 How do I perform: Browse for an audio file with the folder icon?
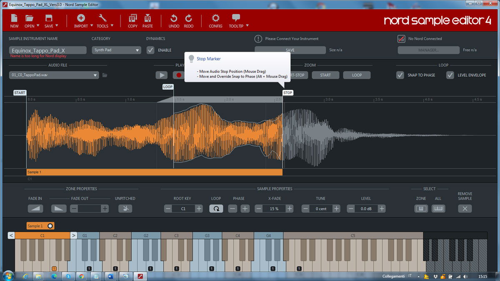(x=105, y=75)
